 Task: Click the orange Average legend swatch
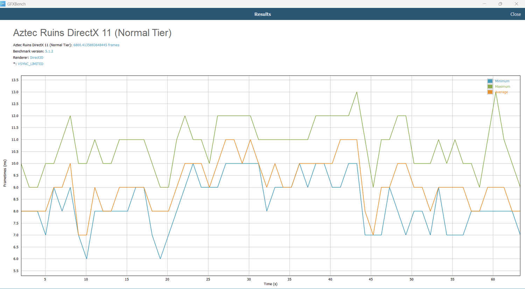pyautogui.click(x=490, y=92)
